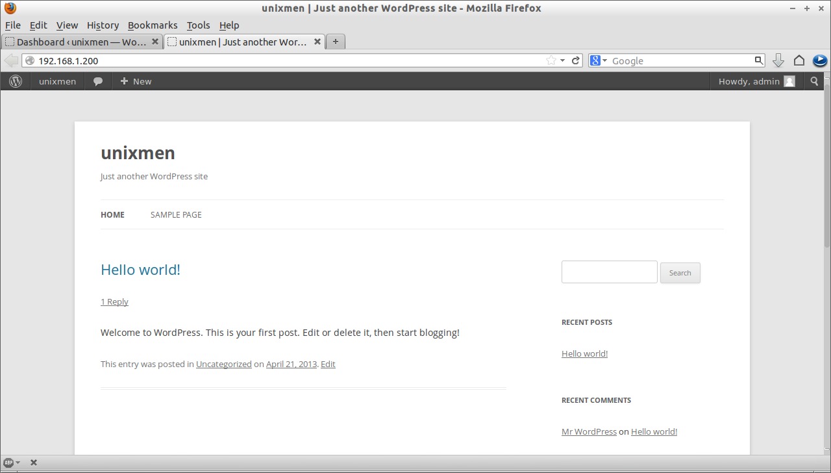Viewport: 831px width, 473px height.
Task: Open the Adblock Plus icon in status bar
Action: point(8,463)
